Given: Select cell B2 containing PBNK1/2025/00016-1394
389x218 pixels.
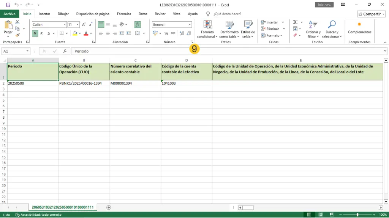Looking at the screenshot, I should click(x=84, y=83).
